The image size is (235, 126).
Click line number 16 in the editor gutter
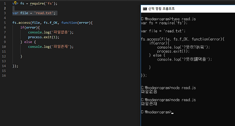pos(4,76)
